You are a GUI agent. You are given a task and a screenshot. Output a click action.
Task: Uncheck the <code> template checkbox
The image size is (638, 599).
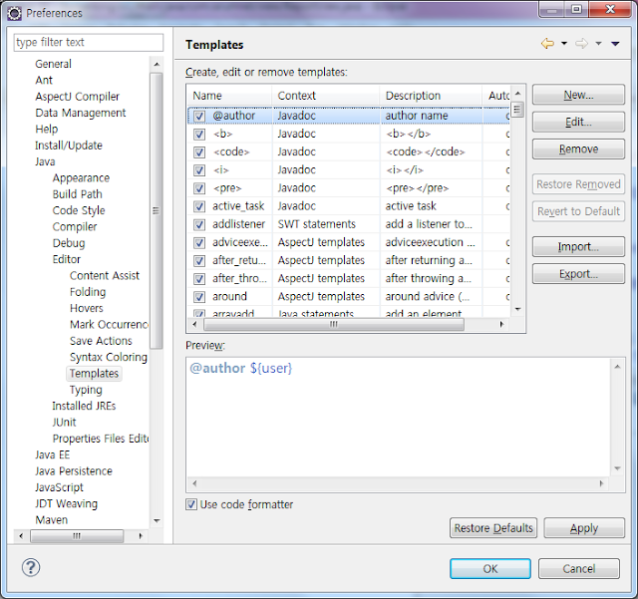pyautogui.click(x=199, y=152)
